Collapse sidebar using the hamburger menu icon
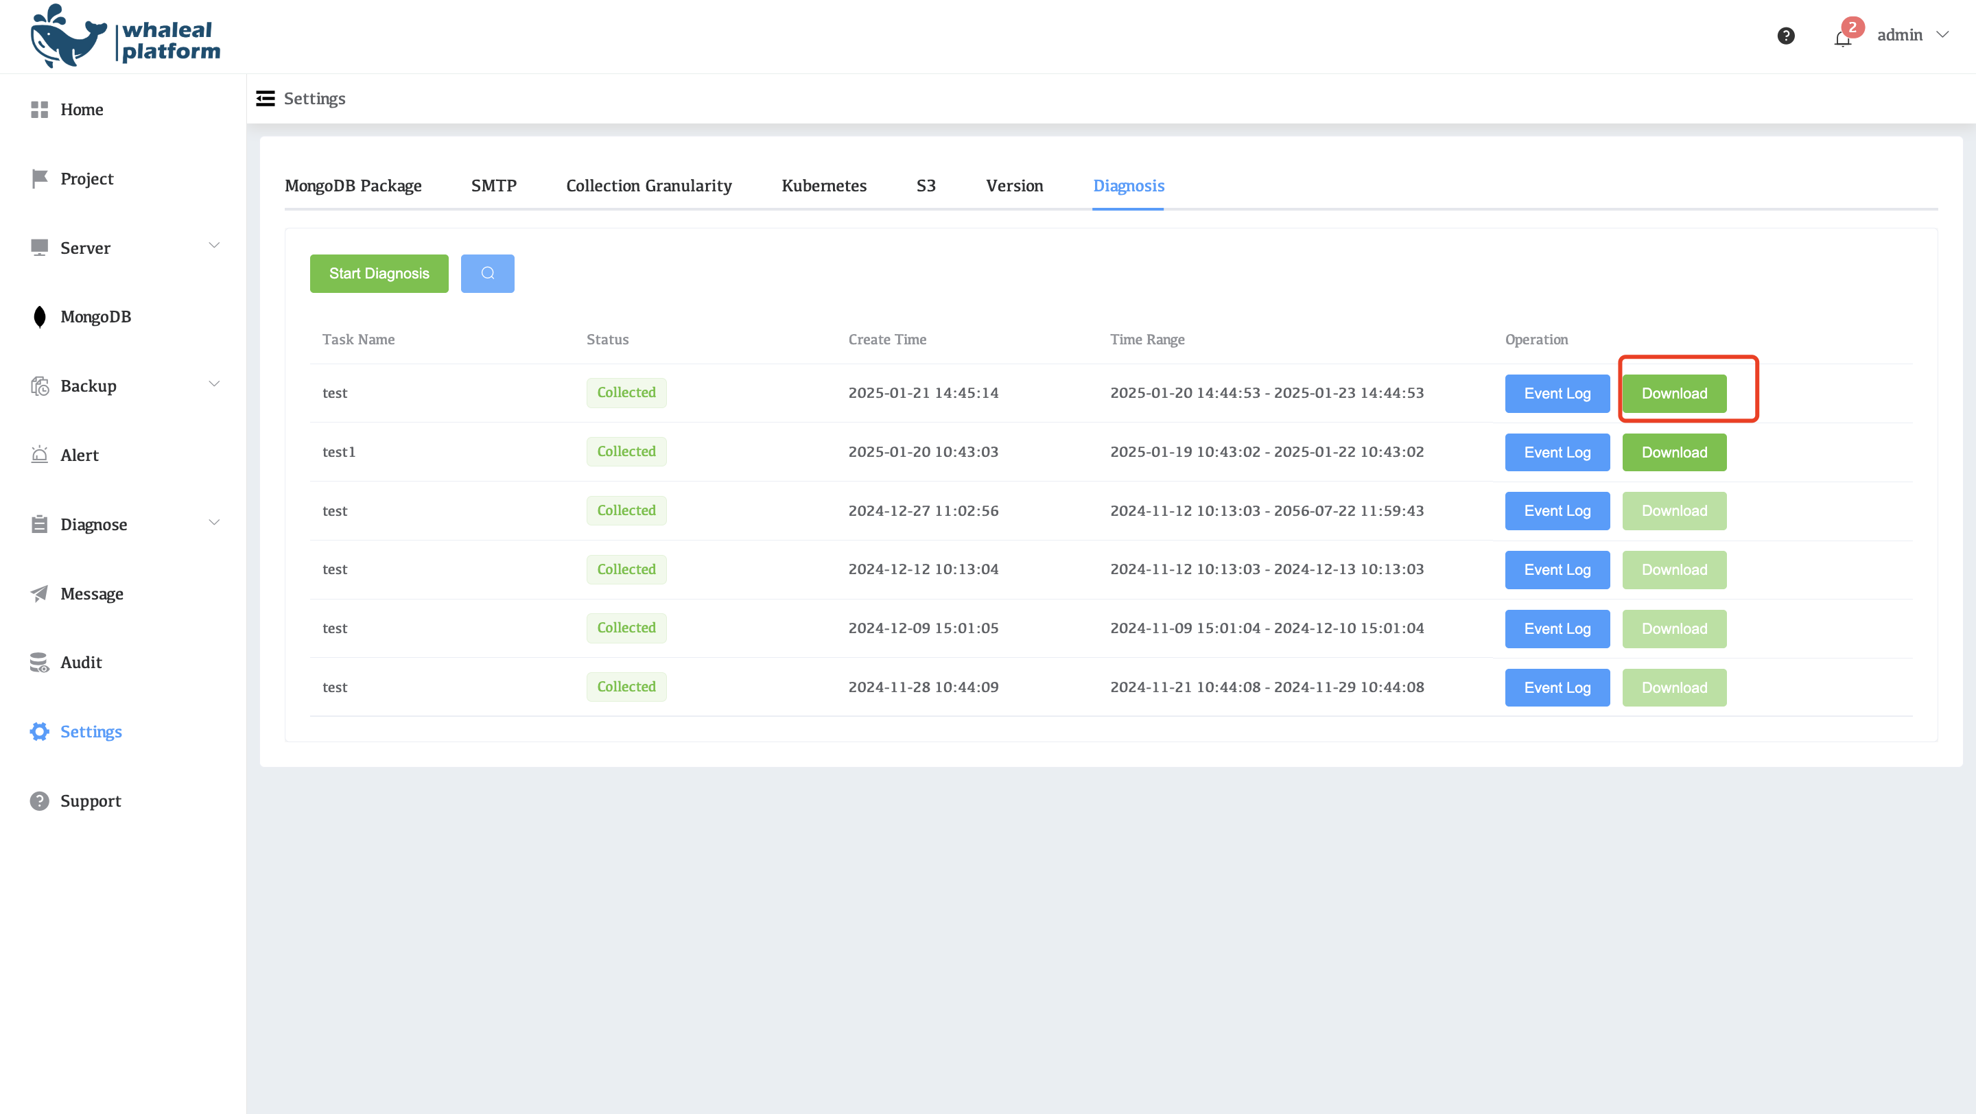The height and width of the screenshot is (1114, 1976). point(266,98)
